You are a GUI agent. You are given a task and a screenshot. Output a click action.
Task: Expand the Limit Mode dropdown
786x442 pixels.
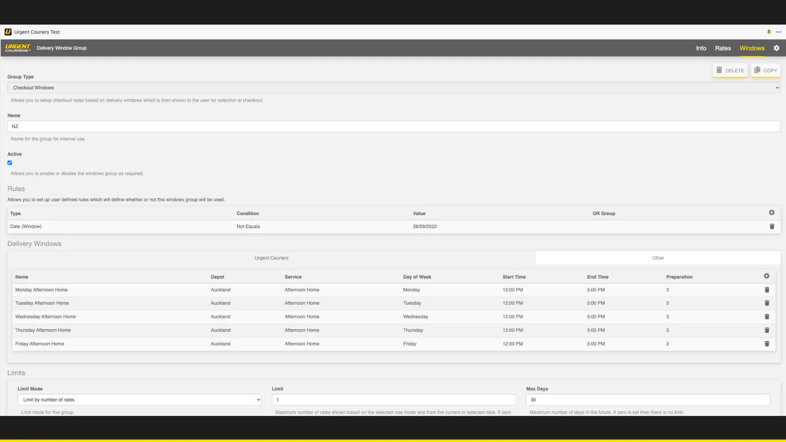(x=140, y=400)
